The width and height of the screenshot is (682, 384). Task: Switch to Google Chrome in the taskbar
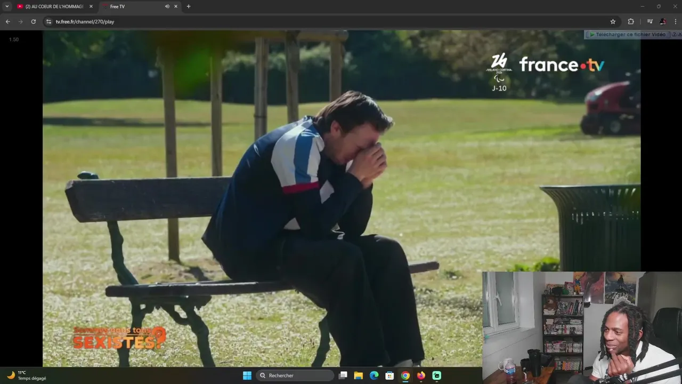[405, 375]
